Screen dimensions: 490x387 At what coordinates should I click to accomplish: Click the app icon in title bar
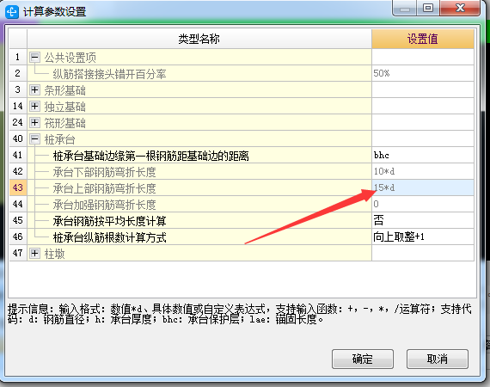(x=12, y=11)
